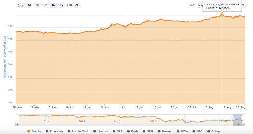This screenshot has height=134, width=253.
Task: Click the 2014 label in navigator
Action: pyautogui.click(x=46, y=121)
